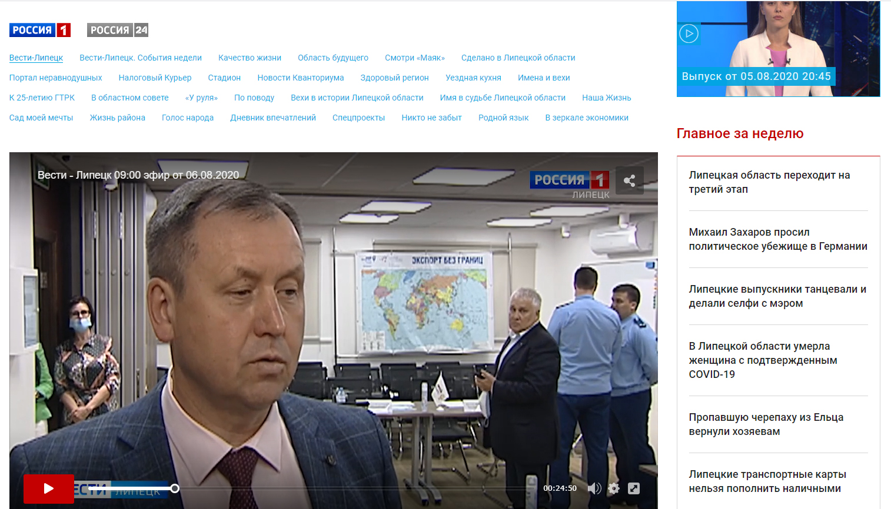Read Липецкие транспортные карты news
Viewport: 891px width, 509px height.
tap(767, 481)
